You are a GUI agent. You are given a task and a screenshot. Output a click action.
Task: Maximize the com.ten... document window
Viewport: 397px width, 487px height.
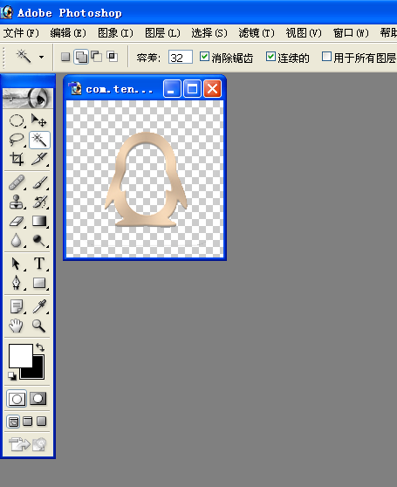coord(192,89)
